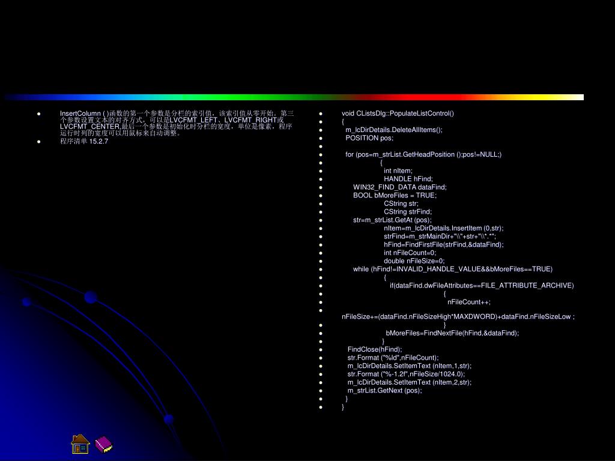
Task: Click line starting 'strFind=m_strMainDir+'
Action: click(440, 237)
